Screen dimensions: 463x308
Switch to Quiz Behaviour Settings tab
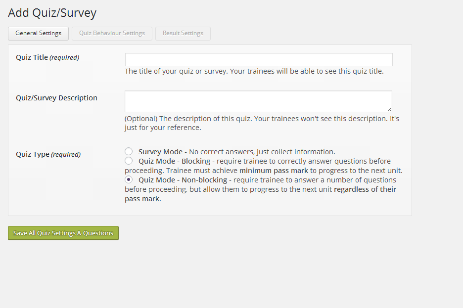(112, 33)
